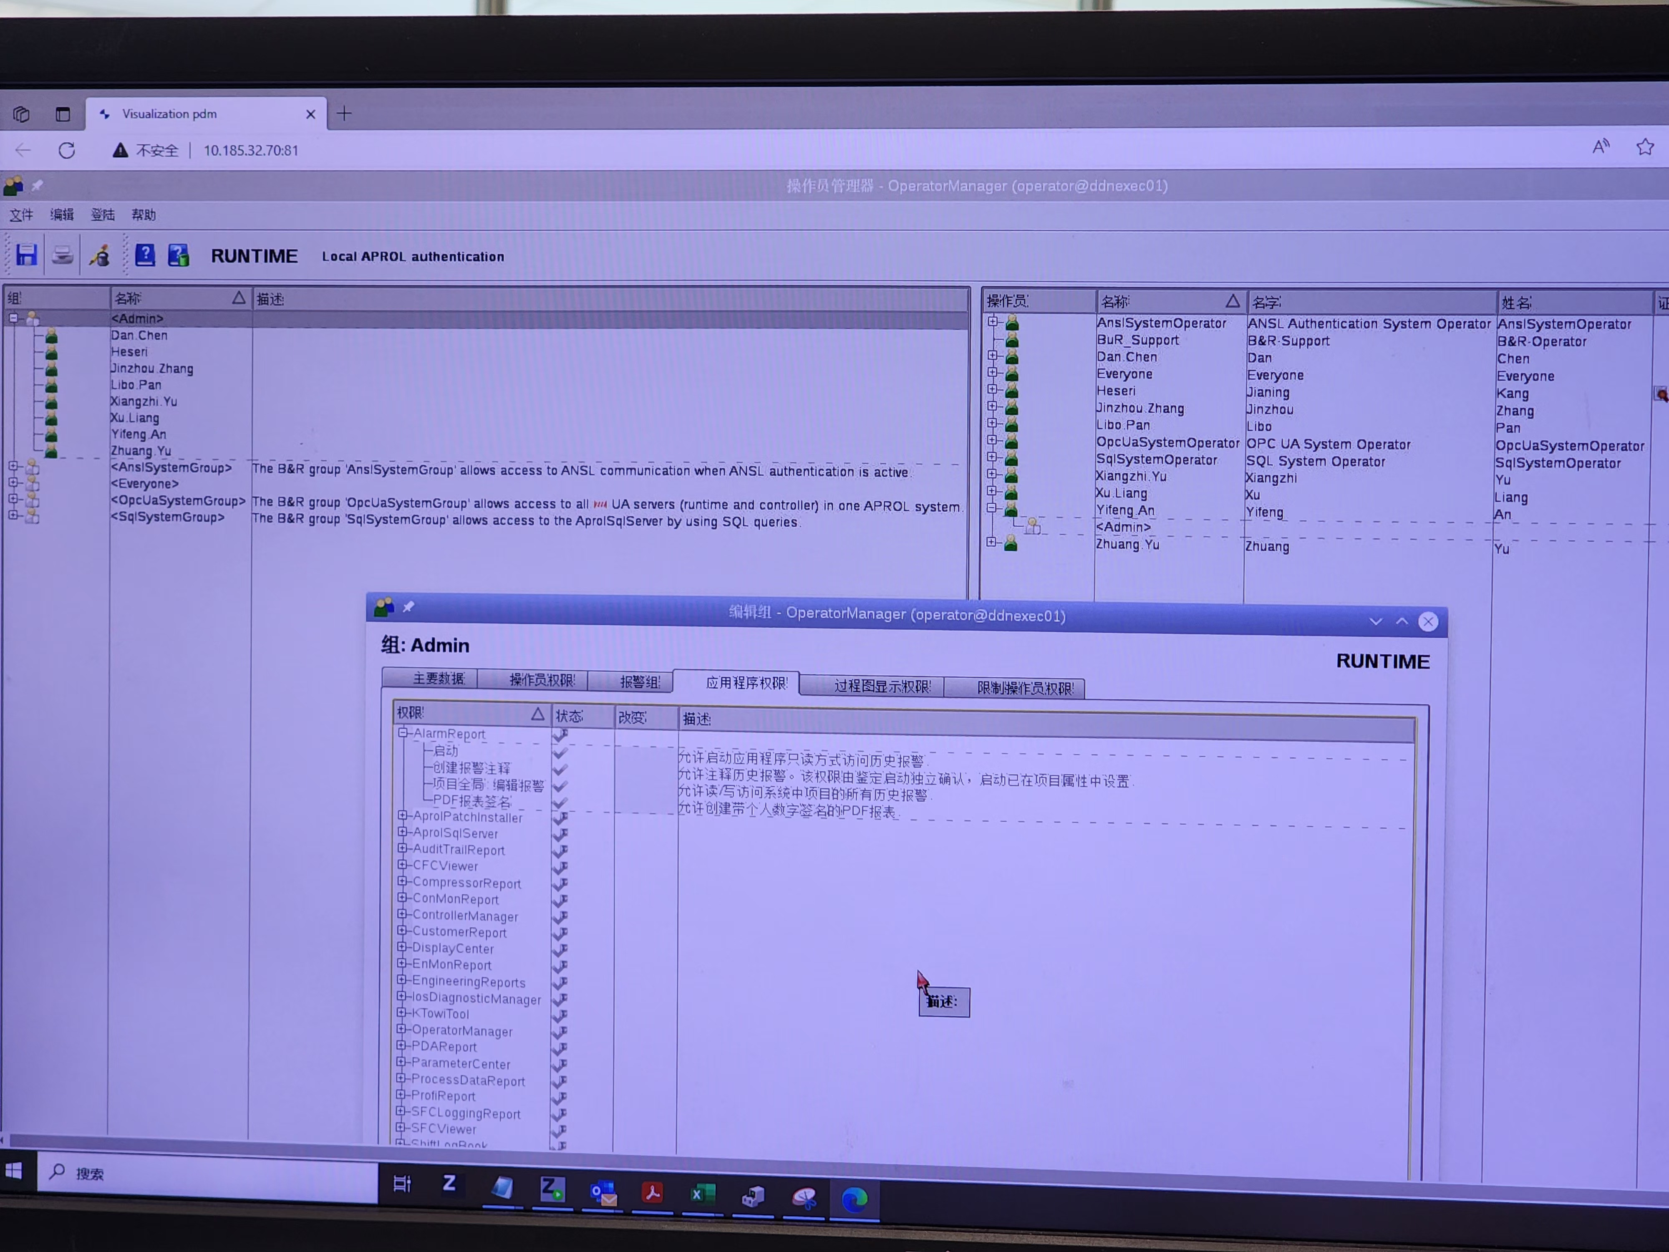Expand the AprolSqlServer permission node
The height and width of the screenshot is (1252, 1669).
pos(403,832)
